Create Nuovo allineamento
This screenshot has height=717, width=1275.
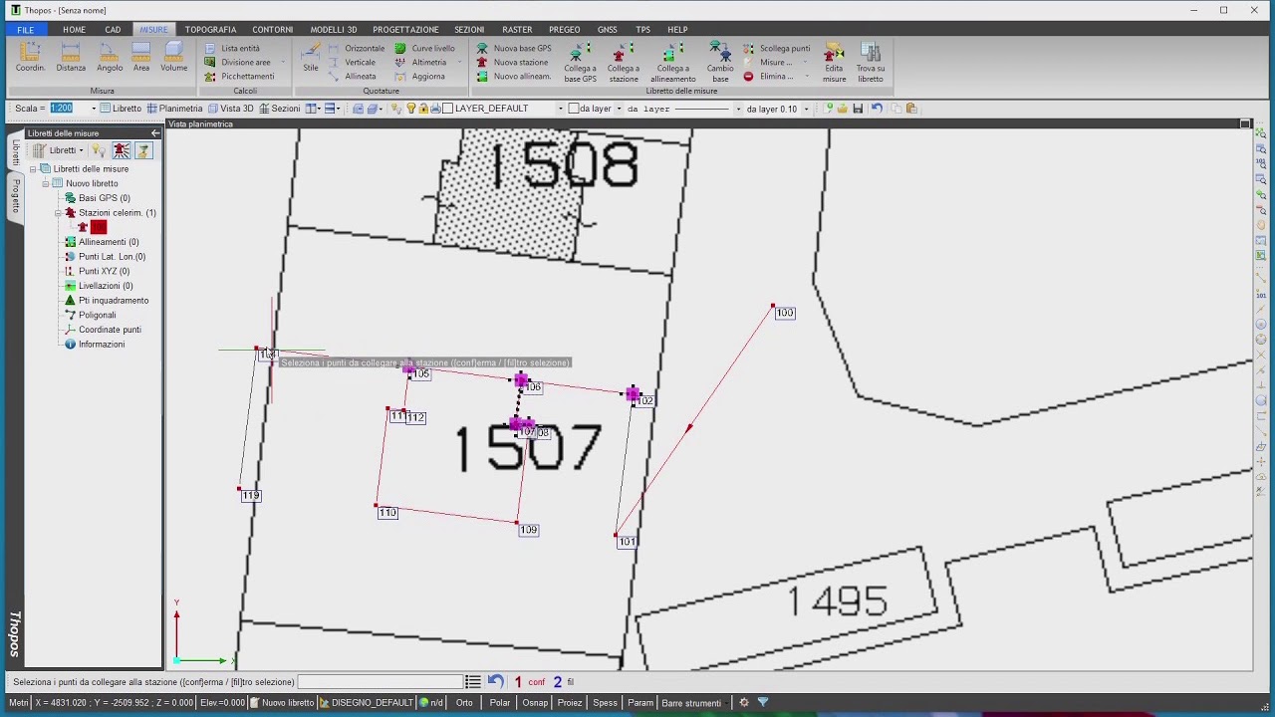pyautogui.click(x=514, y=76)
